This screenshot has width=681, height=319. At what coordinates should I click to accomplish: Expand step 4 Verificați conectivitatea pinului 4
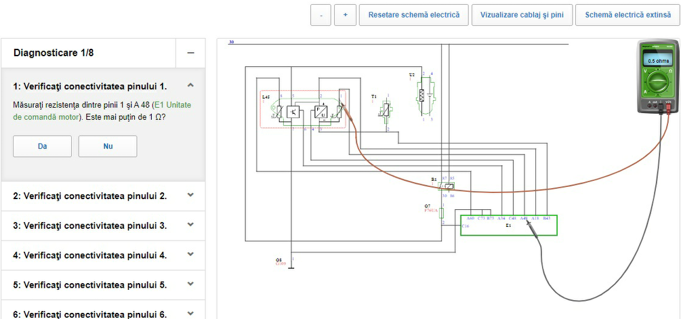point(190,255)
